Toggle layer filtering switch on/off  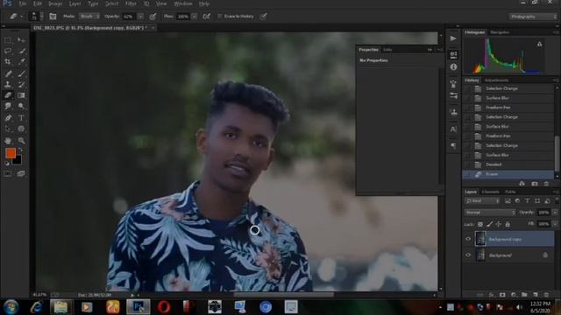[x=557, y=200]
